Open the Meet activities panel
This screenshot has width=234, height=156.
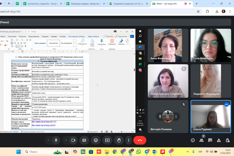click(219, 140)
